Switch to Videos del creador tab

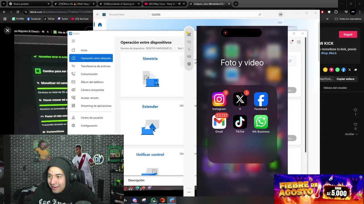click(335, 88)
